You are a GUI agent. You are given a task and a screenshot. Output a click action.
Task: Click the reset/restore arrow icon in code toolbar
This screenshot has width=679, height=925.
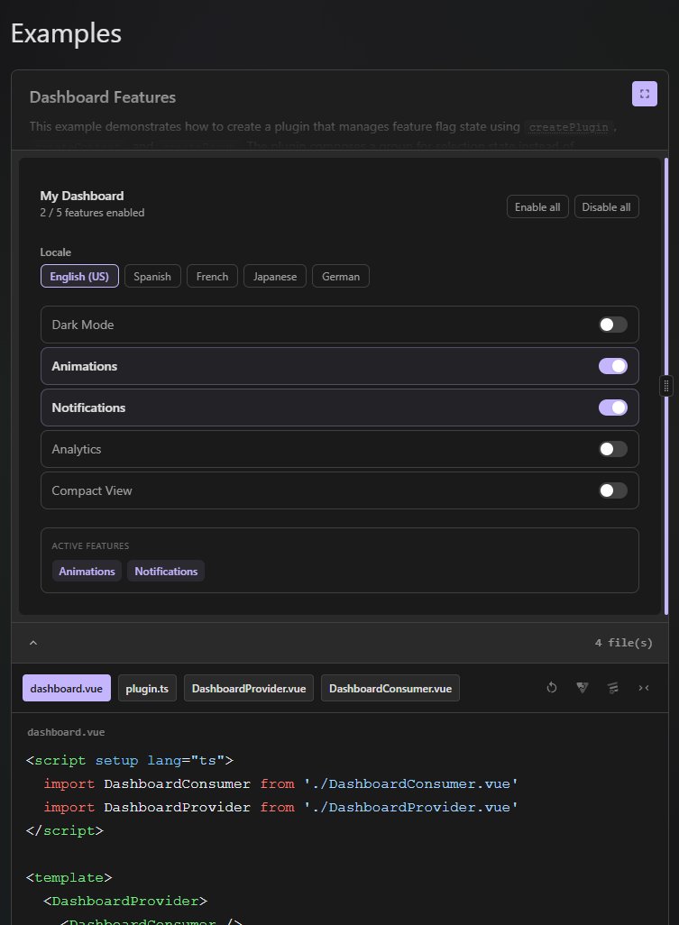(x=552, y=687)
